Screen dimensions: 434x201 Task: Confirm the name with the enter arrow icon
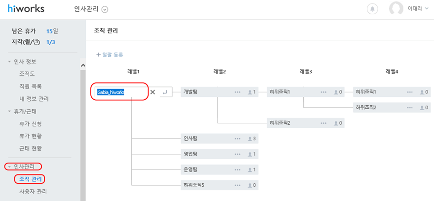[165, 92]
